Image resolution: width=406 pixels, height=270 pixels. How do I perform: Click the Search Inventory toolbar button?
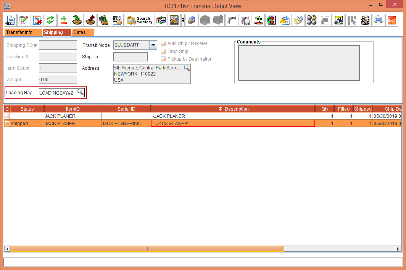pyautogui.click(x=140, y=20)
